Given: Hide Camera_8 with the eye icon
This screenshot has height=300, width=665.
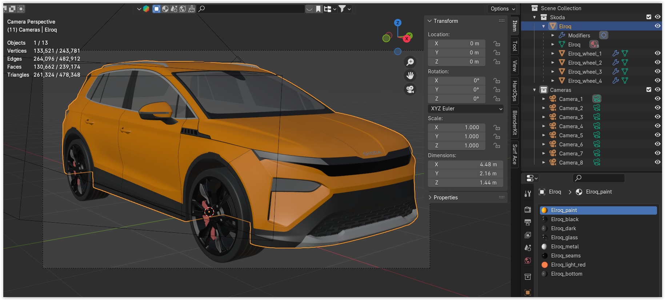Looking at the screenshot, I should pyautogui.click(x=657, y=162).
